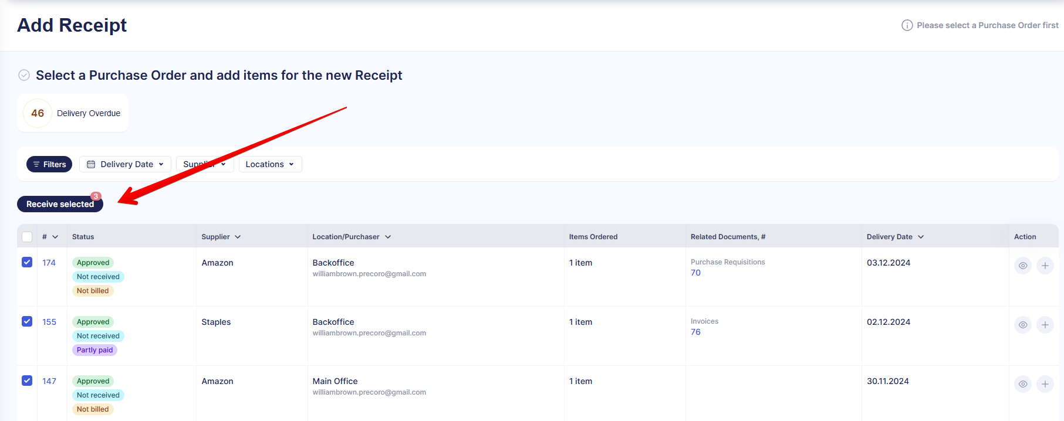The image size is (1064, 421).
Task: Click the info icon beside Purchase Order hint
Action: [x=907, y=25]
